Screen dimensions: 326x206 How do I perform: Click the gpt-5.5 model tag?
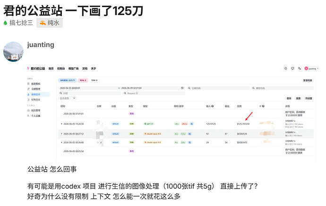[149, 124]
